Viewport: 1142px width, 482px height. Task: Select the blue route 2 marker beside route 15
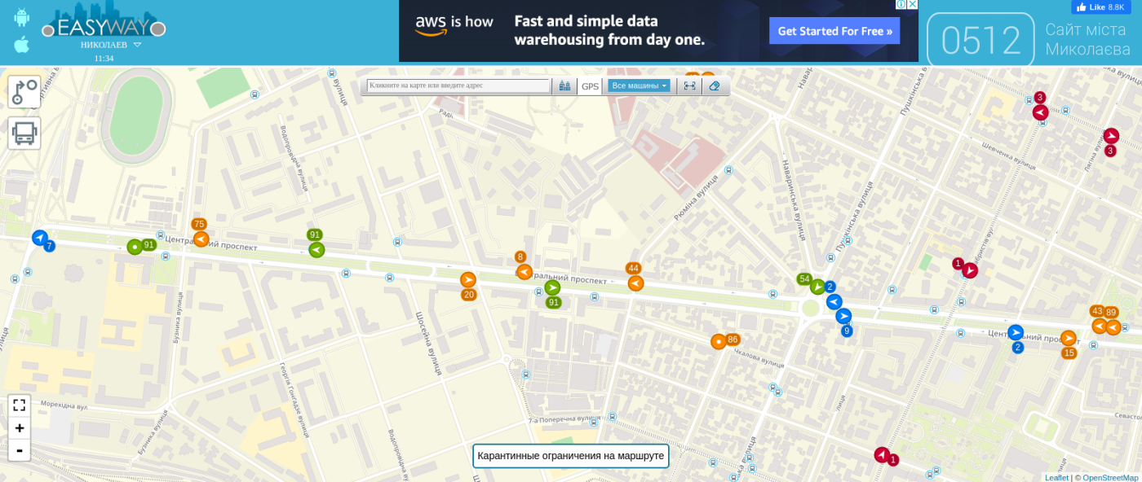[x=1015, y=332]
